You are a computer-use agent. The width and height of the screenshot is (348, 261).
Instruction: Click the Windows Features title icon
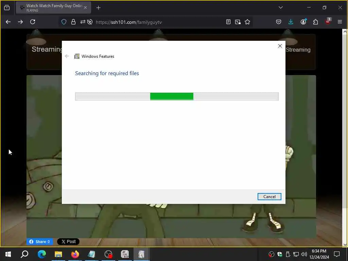click(x=77, y=56)
